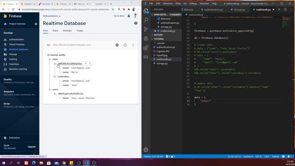
Task: Go to Project Overview
Action: [x=17, y=24]
